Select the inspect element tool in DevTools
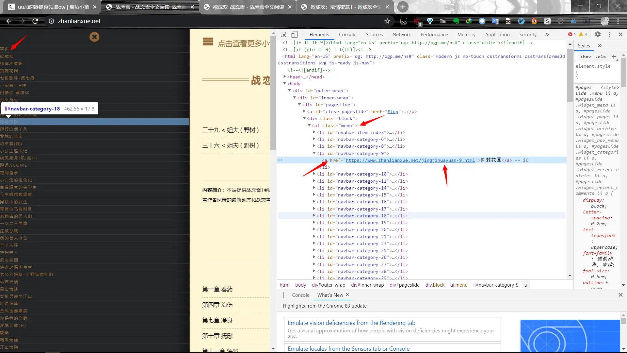627x353 pixels. point(283,34)
